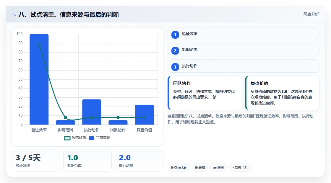Click the chart description paragraph starting 这张图围绕
Viewport: 331px width, 183px height.
tap(241, 119)
